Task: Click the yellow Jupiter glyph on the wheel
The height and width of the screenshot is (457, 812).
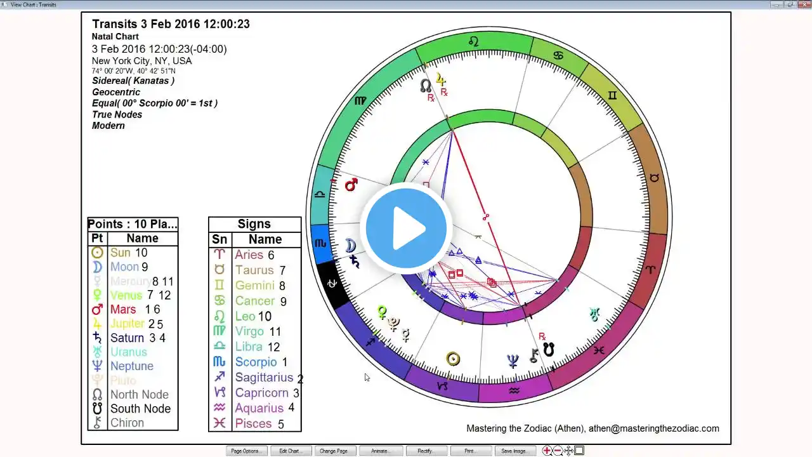Action: [x=441, y=80]
